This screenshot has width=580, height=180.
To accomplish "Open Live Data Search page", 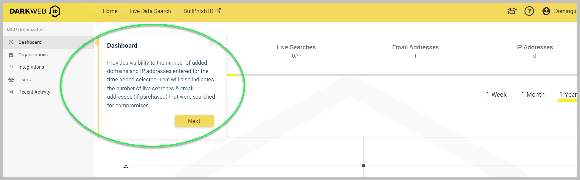I will (x=150, y=11).
